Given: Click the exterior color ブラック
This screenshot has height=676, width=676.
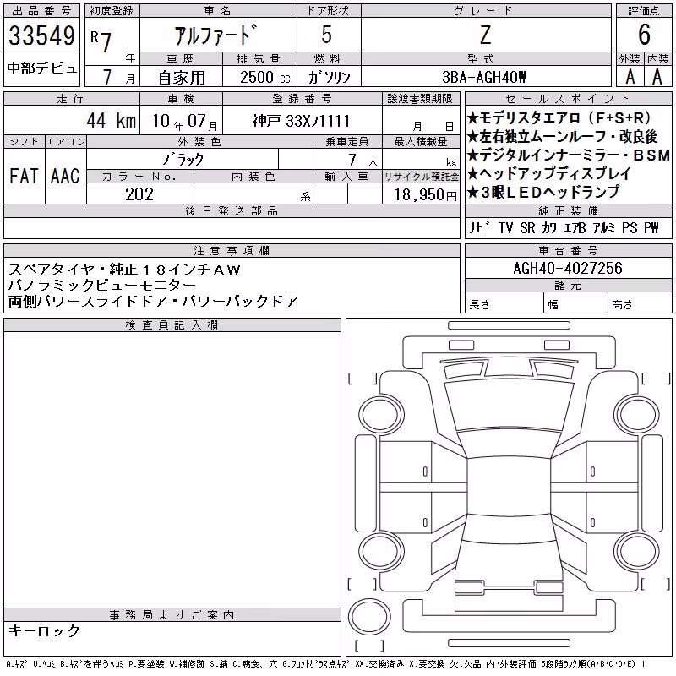Looking at the screenshot, I should [x=183, y=160].
